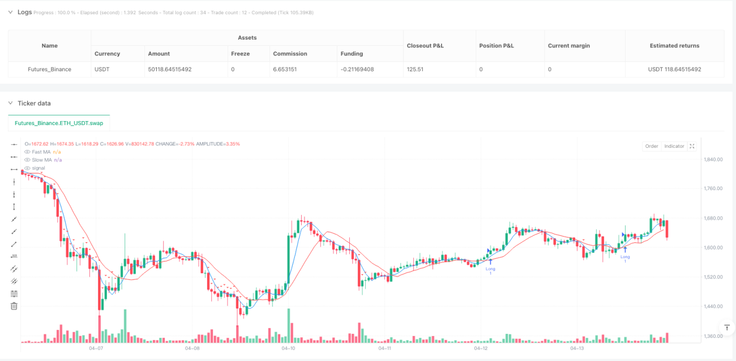736x361 pixels.
Task: Collapse the Ticker data section
Action: point(10,103)
